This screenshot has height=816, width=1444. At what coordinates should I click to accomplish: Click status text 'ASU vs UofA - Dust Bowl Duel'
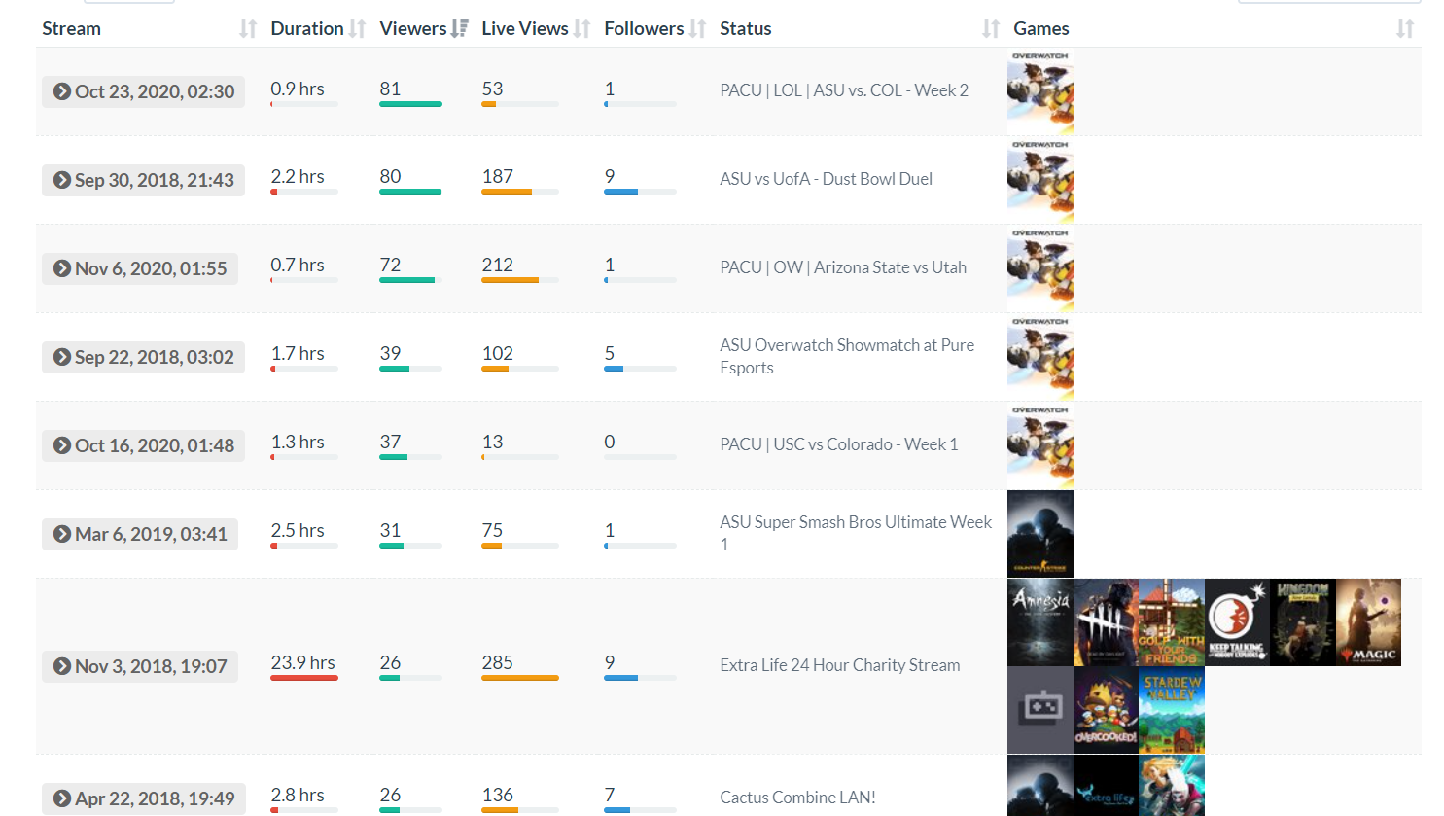[x=827, y=179]
